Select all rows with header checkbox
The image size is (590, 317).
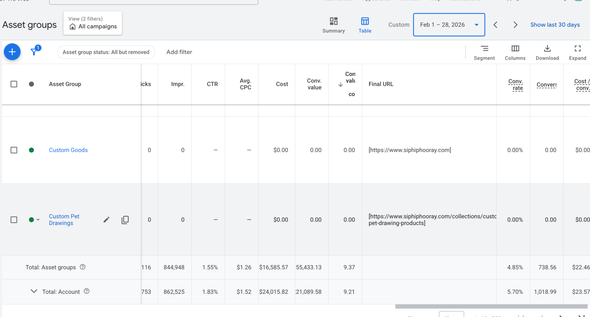pyautogui.click(x=14, y=84)
